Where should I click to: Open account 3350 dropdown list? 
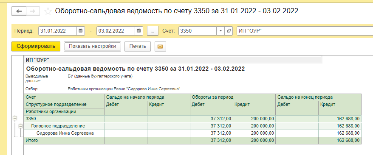click(x=220, y=31)
